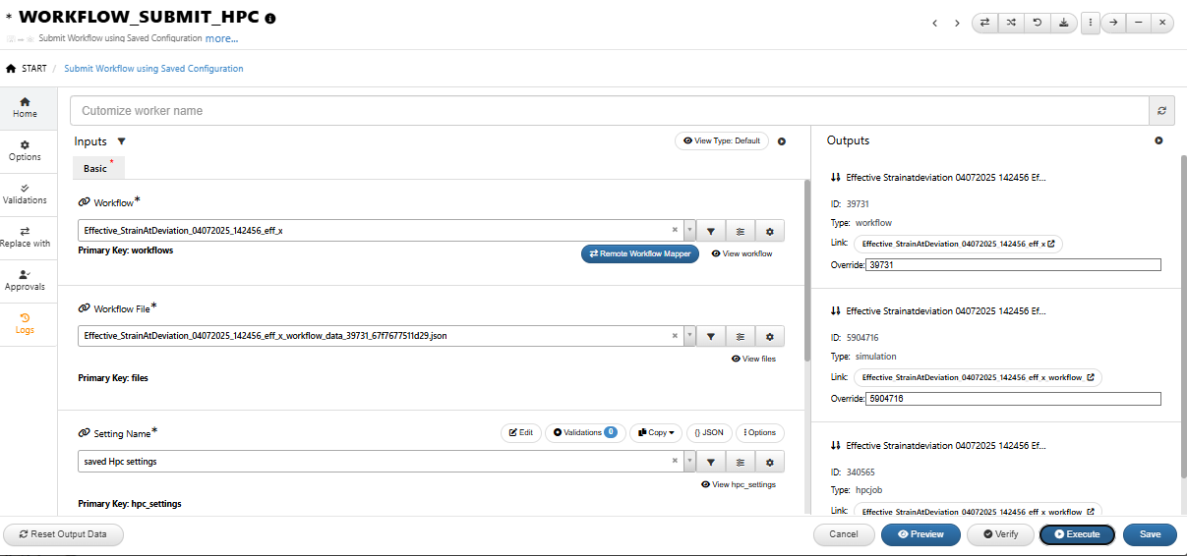Click the download icon in top toolbar
This screenshot has width=1187, height=556.
click(x=1063, y=23)
